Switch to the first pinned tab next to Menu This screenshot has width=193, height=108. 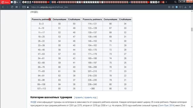click(12, 2)
